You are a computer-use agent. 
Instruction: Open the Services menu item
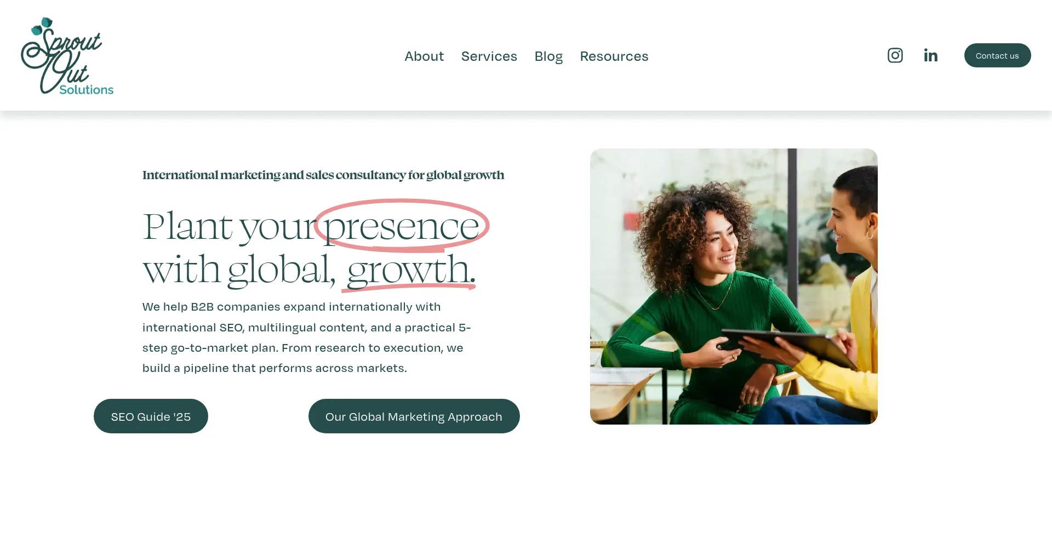click(x=489, y=56)
